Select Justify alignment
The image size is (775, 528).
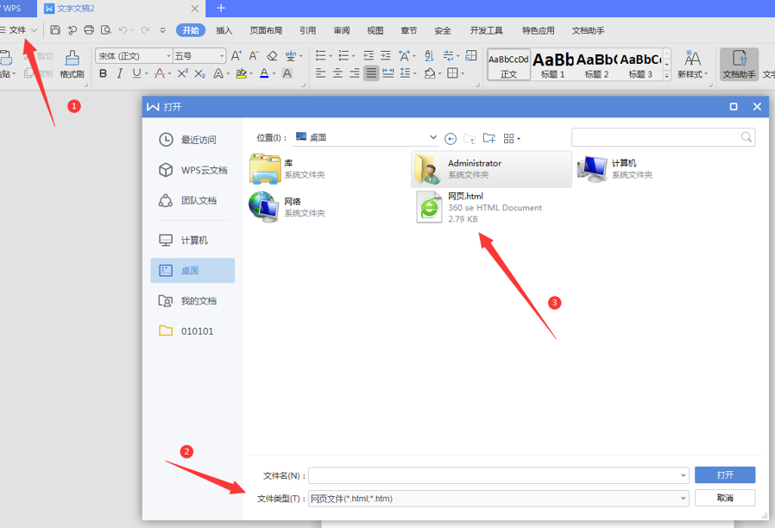(371, 73)
